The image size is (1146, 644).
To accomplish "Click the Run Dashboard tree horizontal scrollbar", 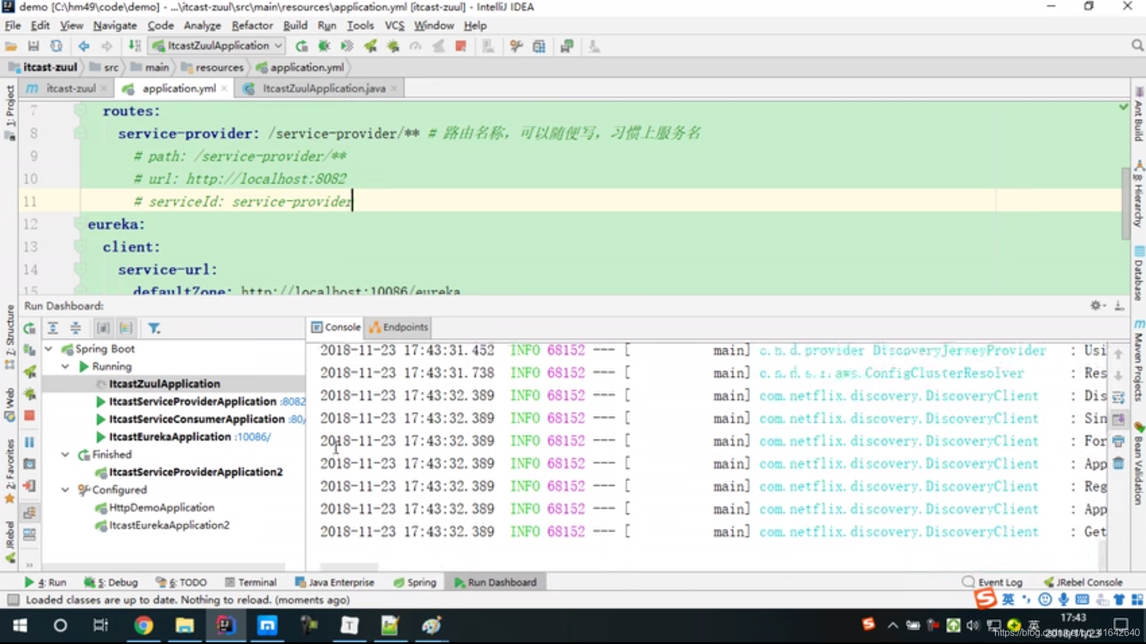I will pos(163,566).
